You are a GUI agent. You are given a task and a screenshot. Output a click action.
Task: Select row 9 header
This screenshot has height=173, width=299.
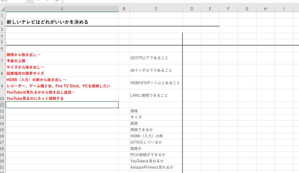click(3, 83)
